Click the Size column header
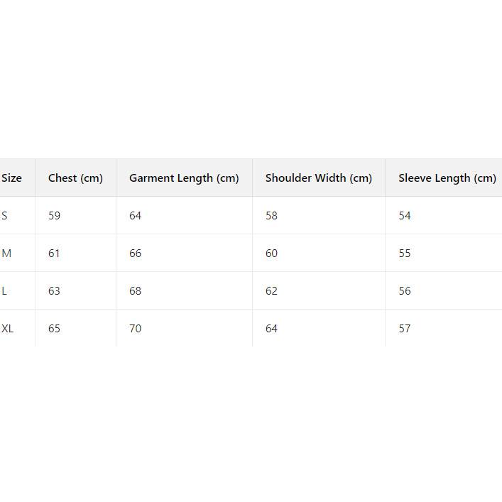Viewport: 502px width, 502px height. [12, 178]
